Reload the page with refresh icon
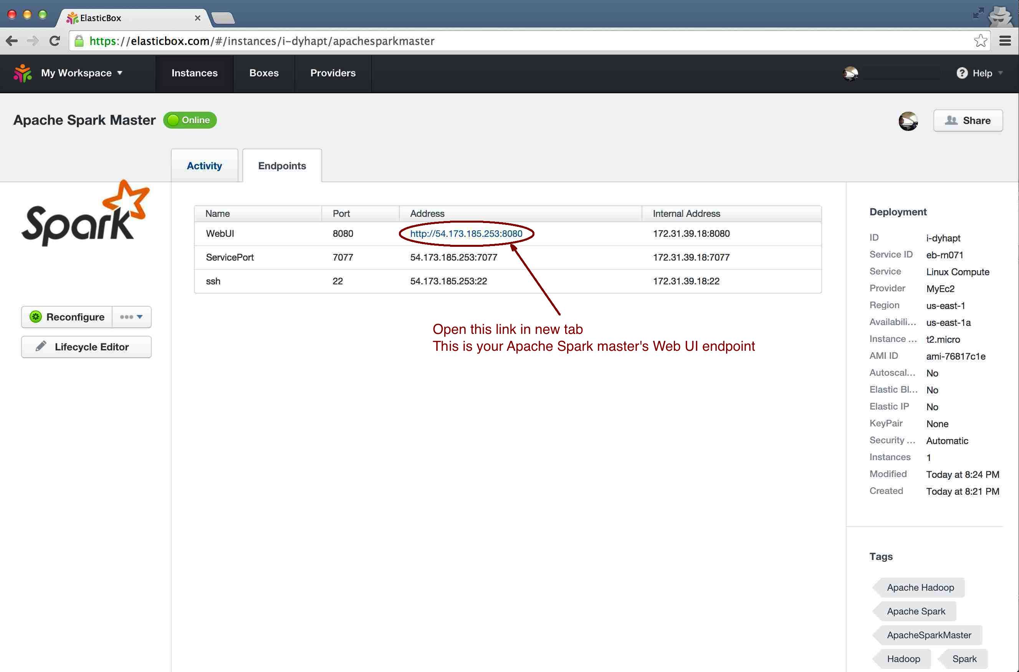The height and width of the screenshot is (672, 1019). click(55, 41)
